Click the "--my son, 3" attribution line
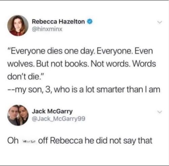This screenshot has width=169, height=166. point(84,90)
